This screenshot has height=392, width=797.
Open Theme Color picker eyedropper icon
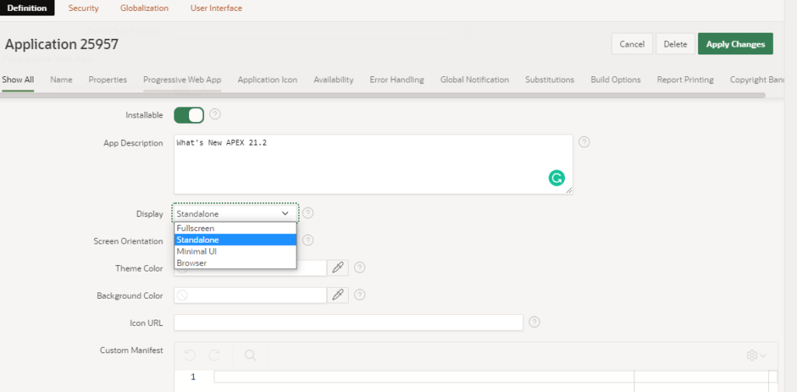[x=338, y=268]
